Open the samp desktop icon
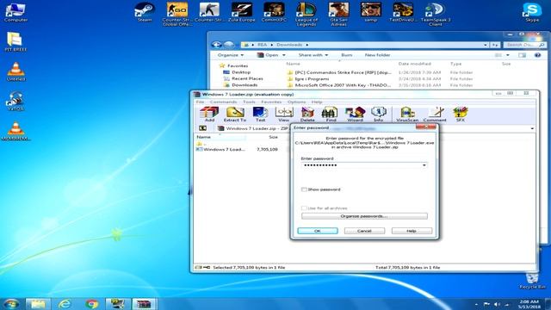Screen dimensions: 551x310 click(x=371, y=12)
